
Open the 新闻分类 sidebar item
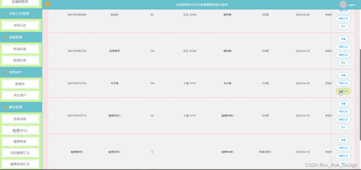pos(20,60)
